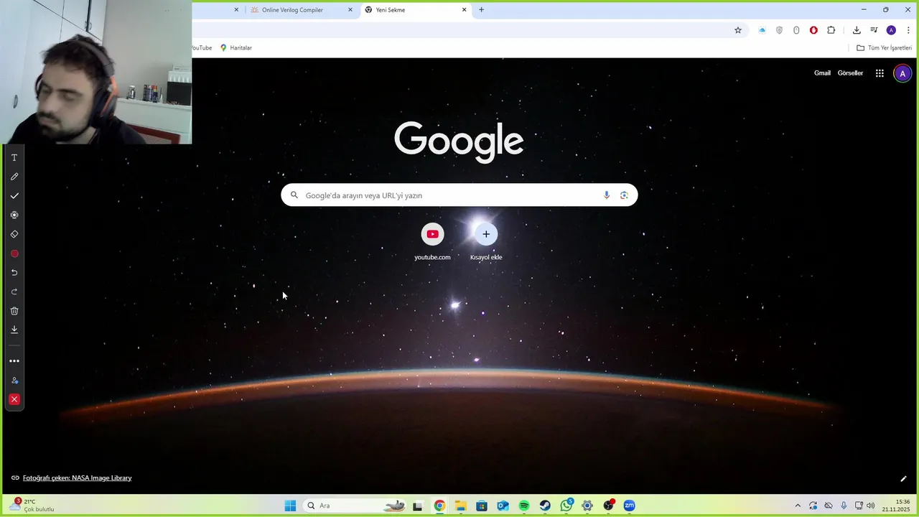Open Chrome downloads panel

pyautogui.click(x=857, y=30)
